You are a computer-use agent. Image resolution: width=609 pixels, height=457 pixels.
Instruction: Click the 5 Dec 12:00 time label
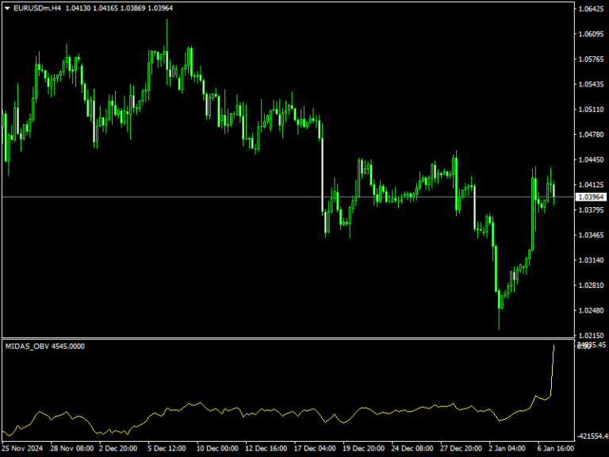coord(167,448)
